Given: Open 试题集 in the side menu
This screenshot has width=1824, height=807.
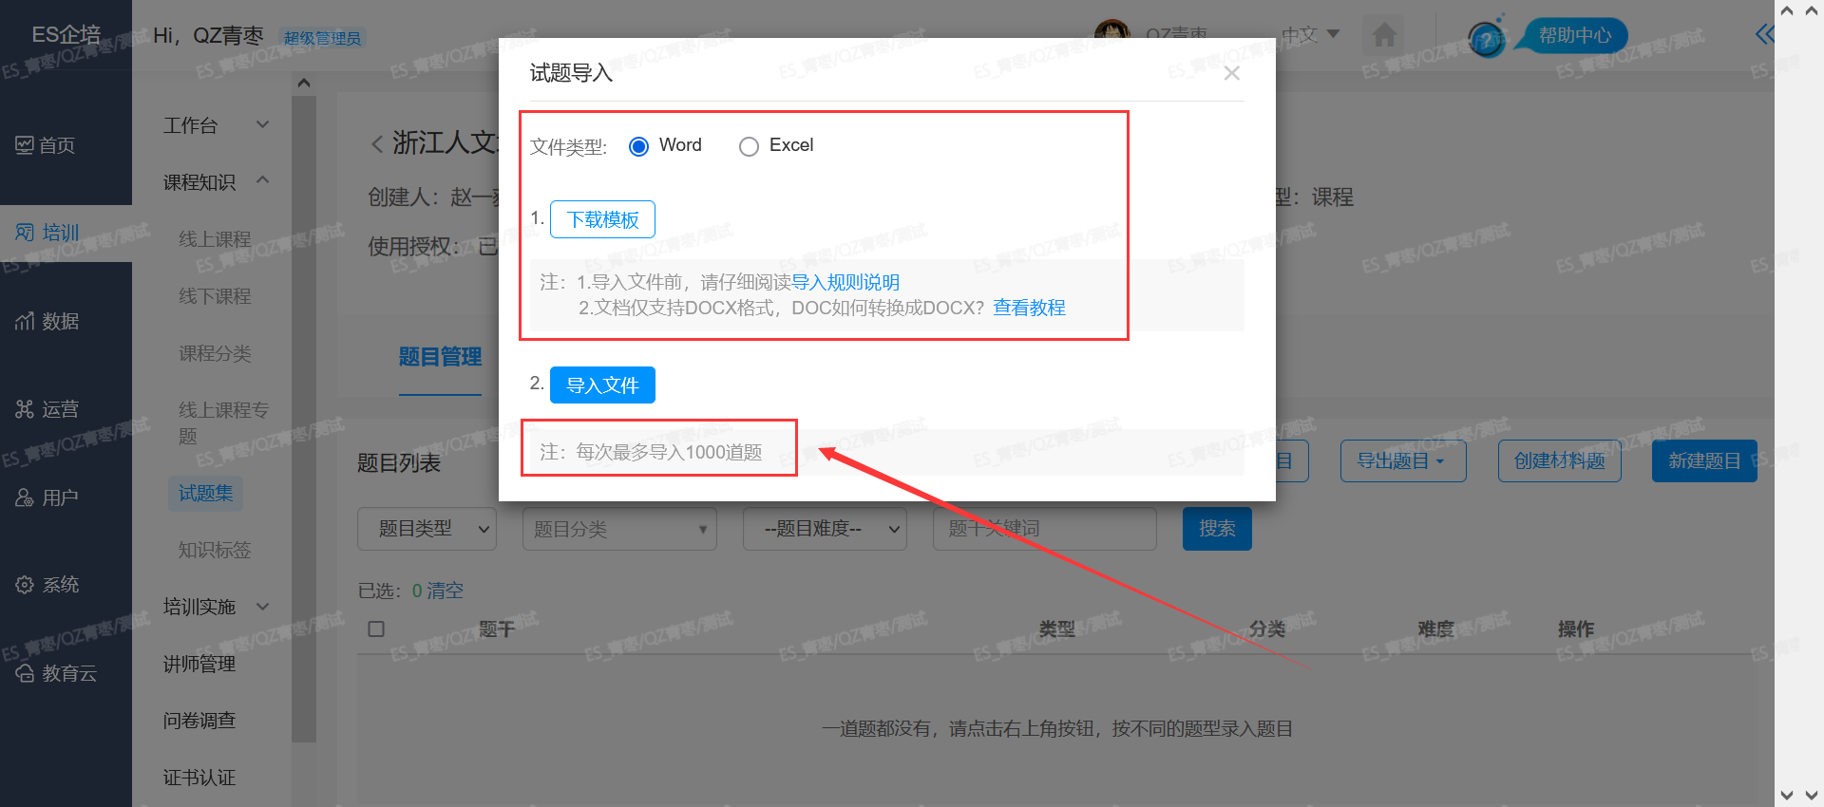Looking at the screenshot, I should pyautogui.click(x=206, y=494).
